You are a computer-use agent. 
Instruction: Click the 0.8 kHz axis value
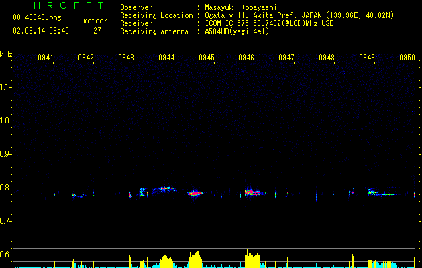5,188
